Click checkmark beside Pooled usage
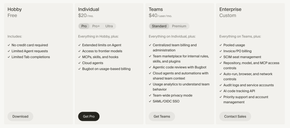Screen dimensions: 290x128 tap(221, 45)
